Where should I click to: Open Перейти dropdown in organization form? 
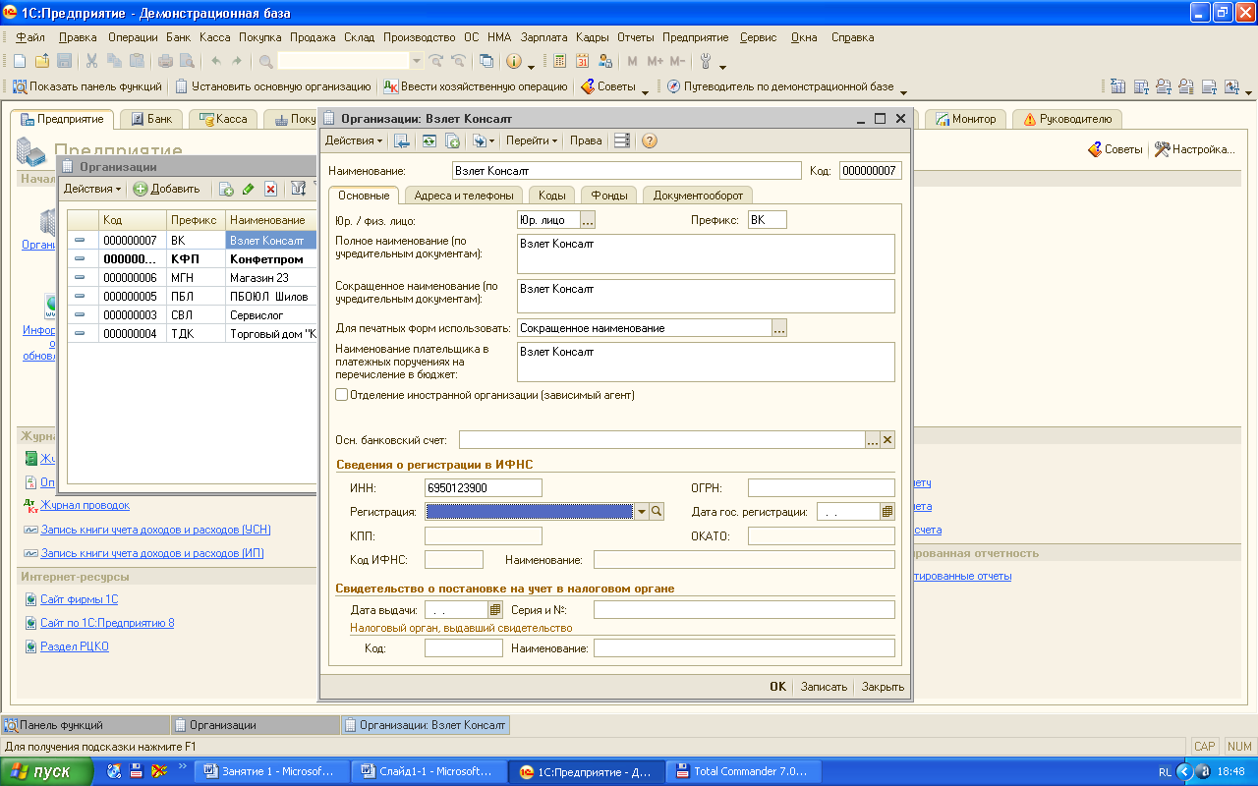pyautogui.click(x=532, y=140)
